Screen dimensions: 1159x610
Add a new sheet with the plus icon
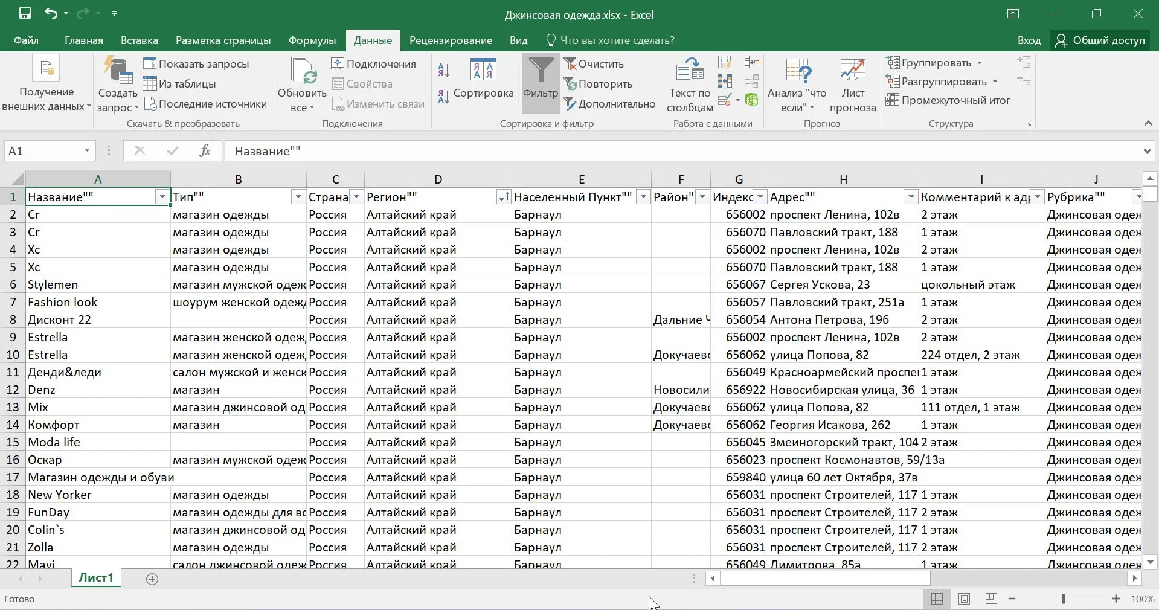152,579
